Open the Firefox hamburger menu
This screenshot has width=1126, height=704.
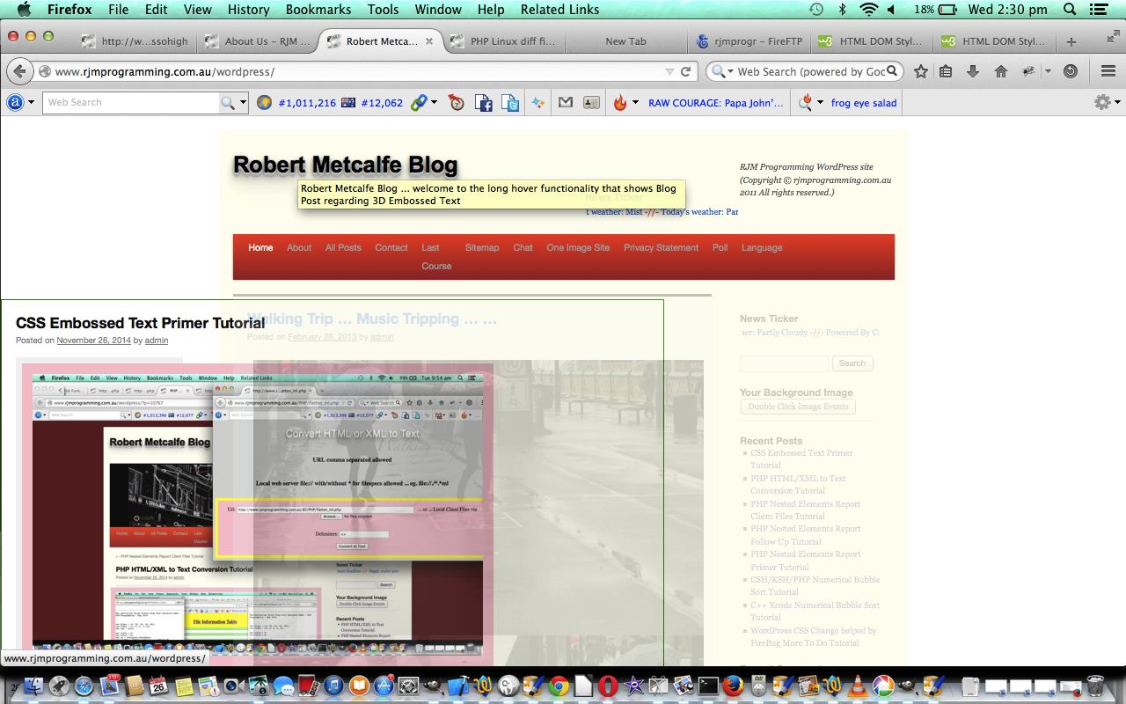coord(1108,71)
